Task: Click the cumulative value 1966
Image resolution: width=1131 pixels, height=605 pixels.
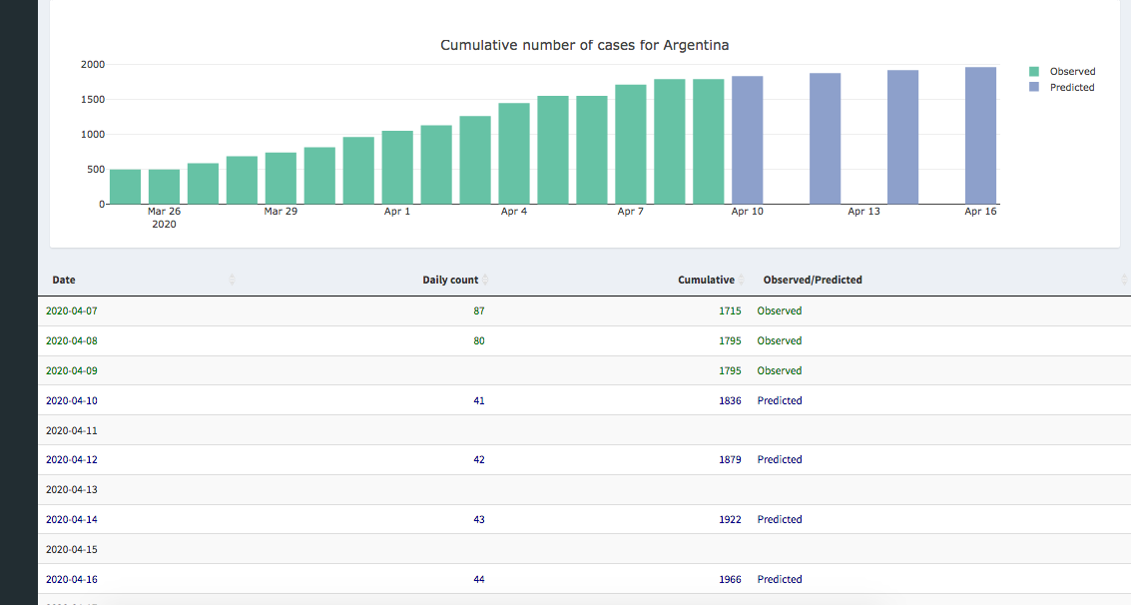Action: [x=730, y=579]
